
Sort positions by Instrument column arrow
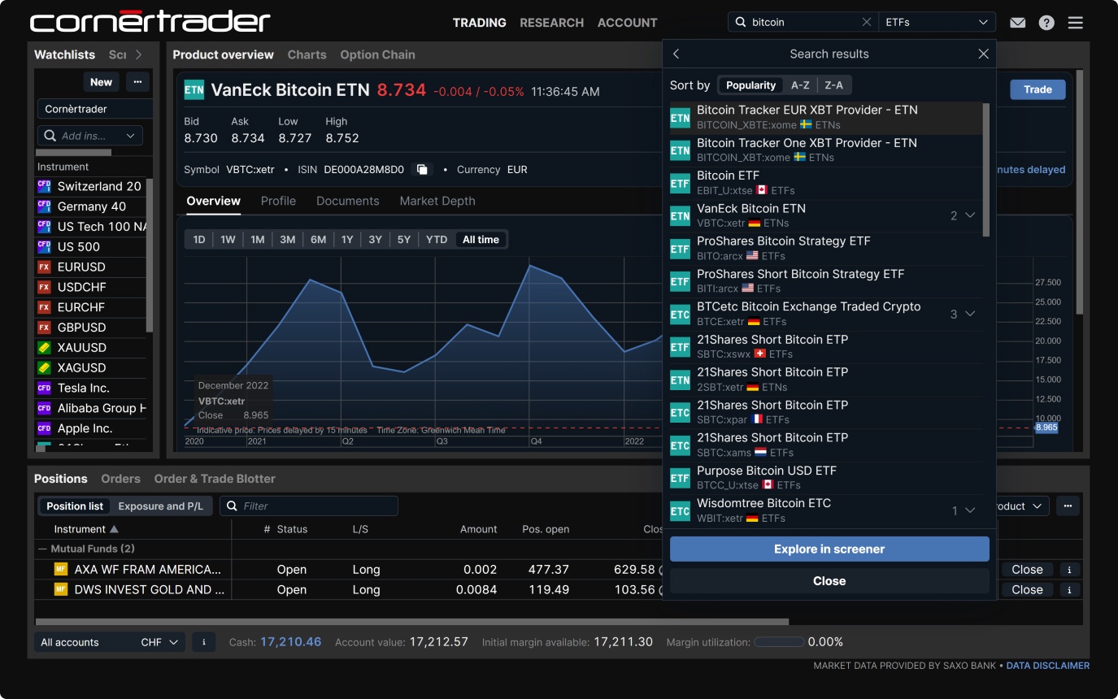114,529
